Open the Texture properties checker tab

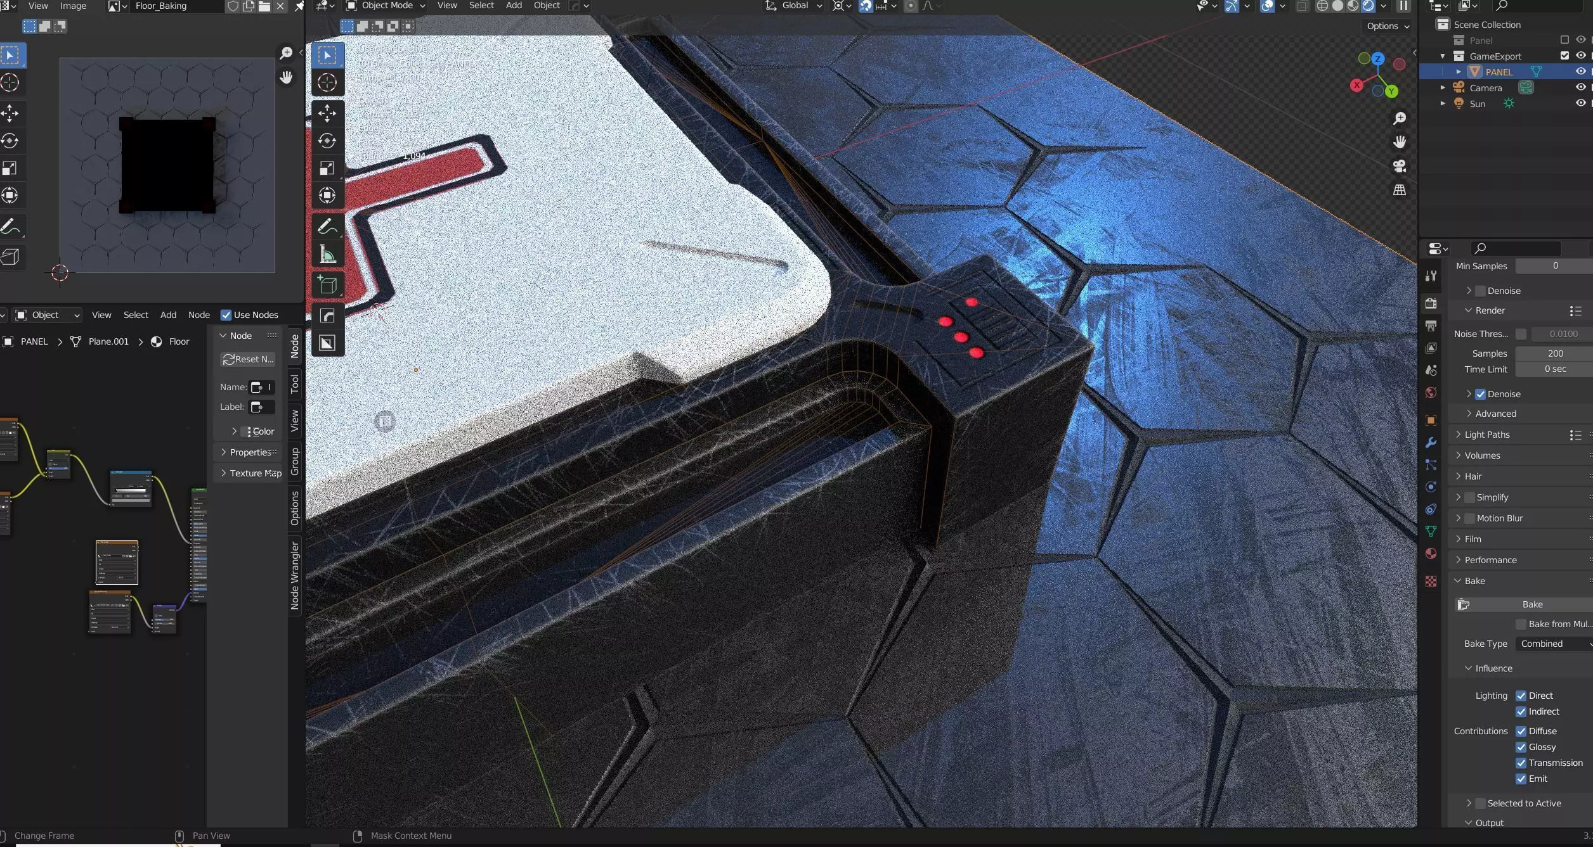[1431, 581]
